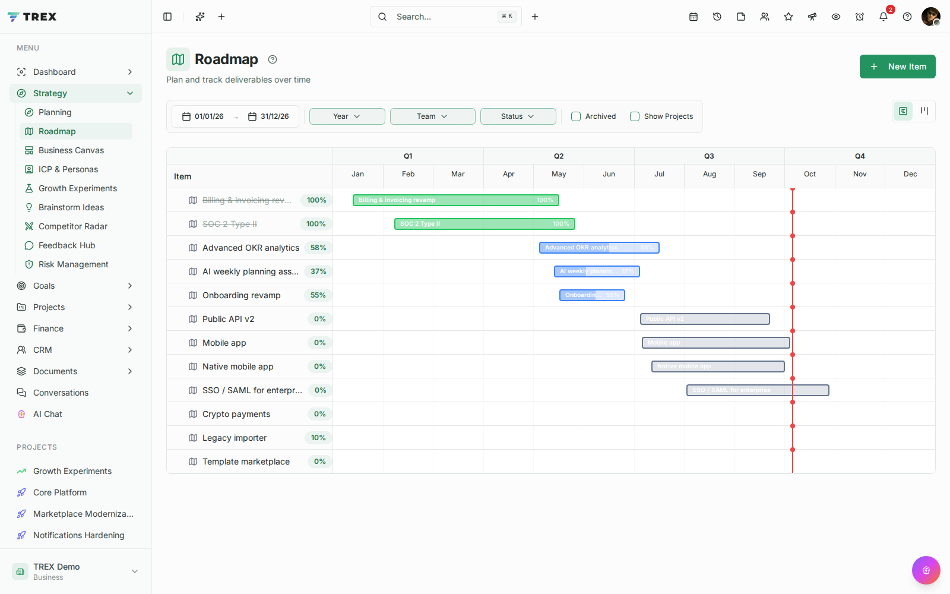Open the notes document icon in top bar
The height and width of the screenshot is (594, 950).
click(x=741, y=17)
